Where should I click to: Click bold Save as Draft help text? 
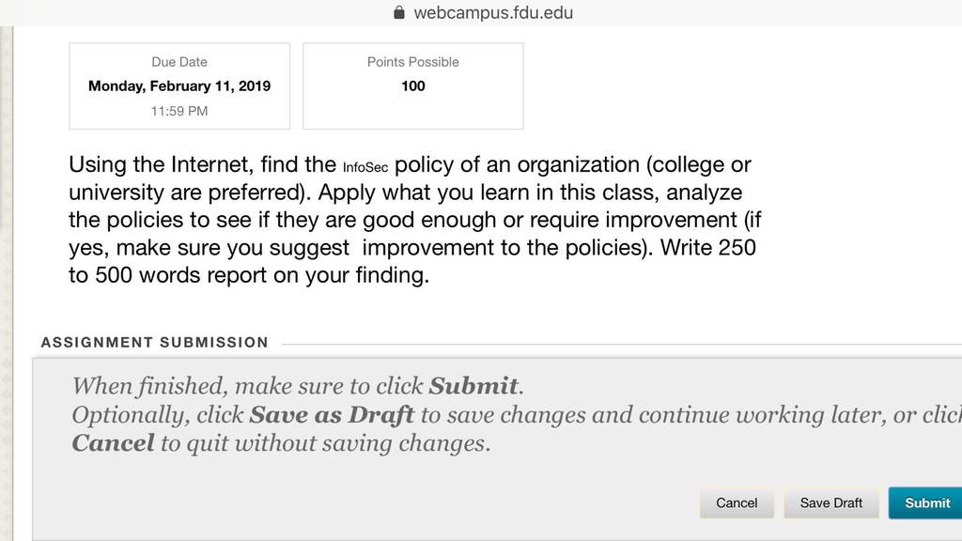[x=332, y=415]
